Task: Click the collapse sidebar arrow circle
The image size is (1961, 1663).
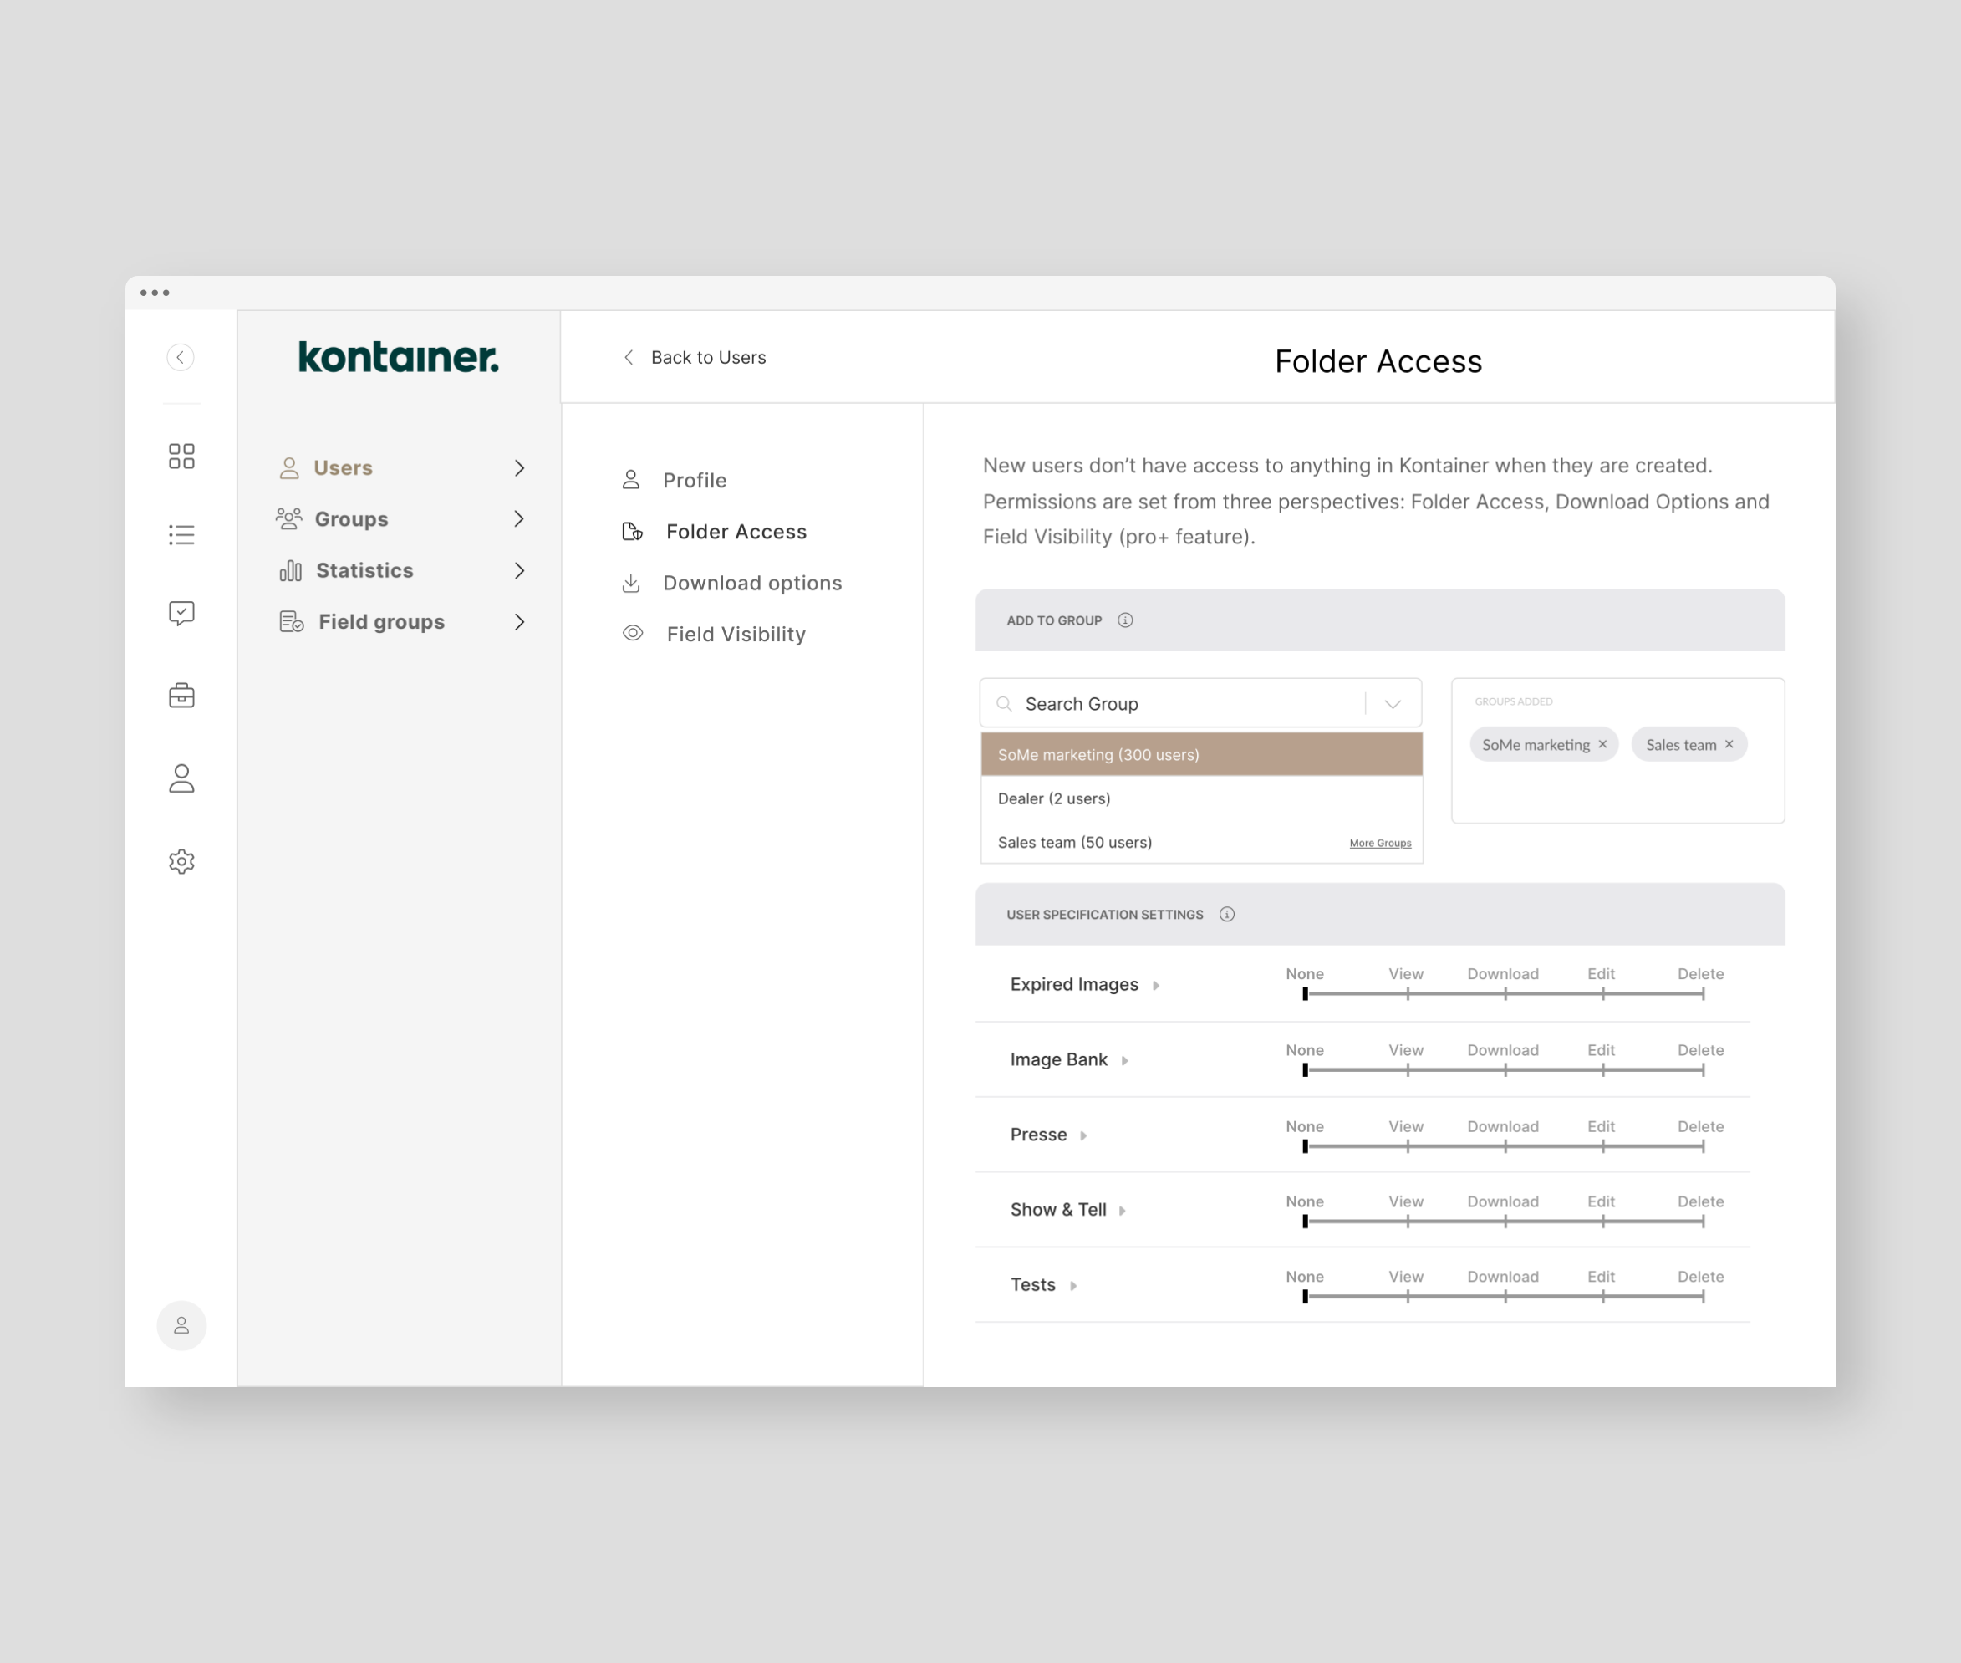Action: coord(181,357)
